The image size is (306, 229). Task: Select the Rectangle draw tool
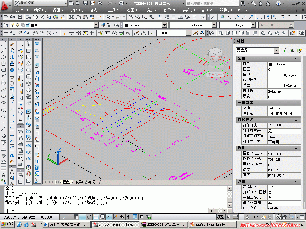click(4, 70)
